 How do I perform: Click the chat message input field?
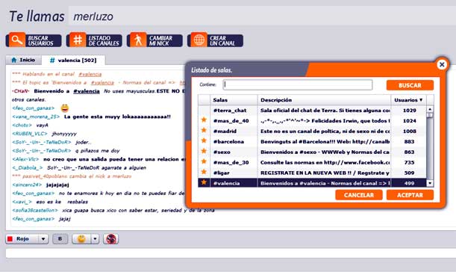pyautogui.click(x=231, y=253)
